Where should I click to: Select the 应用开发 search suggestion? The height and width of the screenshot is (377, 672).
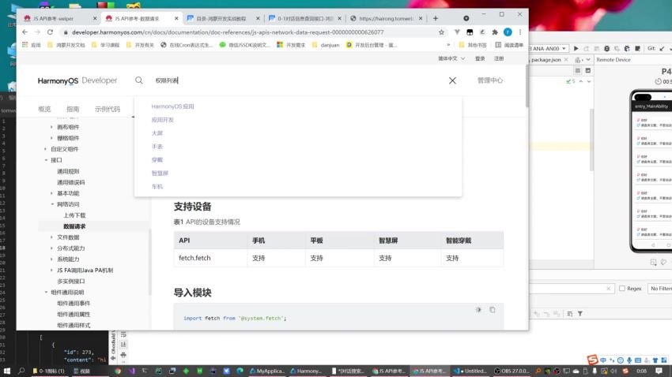point(162,120)
